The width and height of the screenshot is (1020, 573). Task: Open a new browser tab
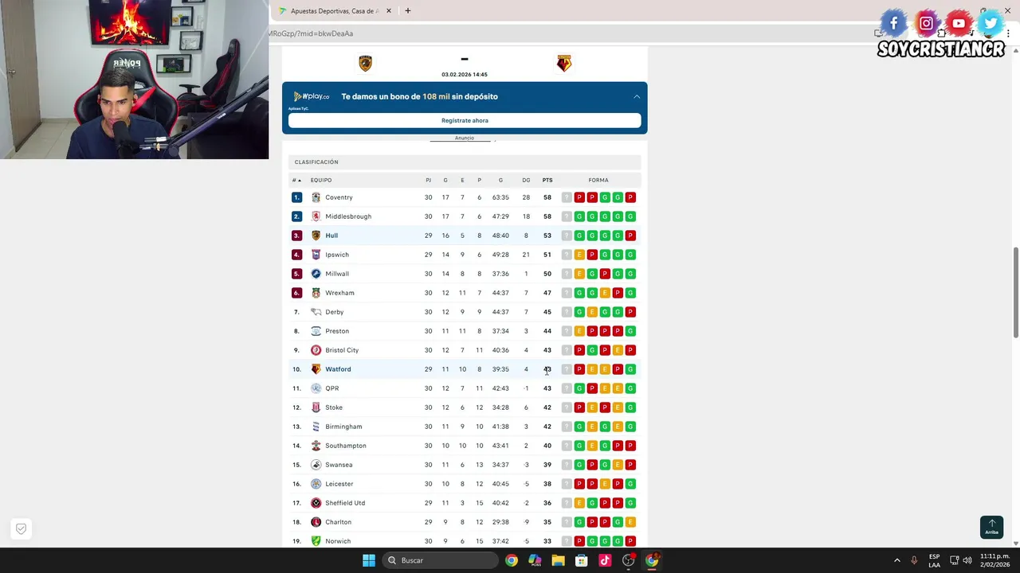(x=408, y=11)
